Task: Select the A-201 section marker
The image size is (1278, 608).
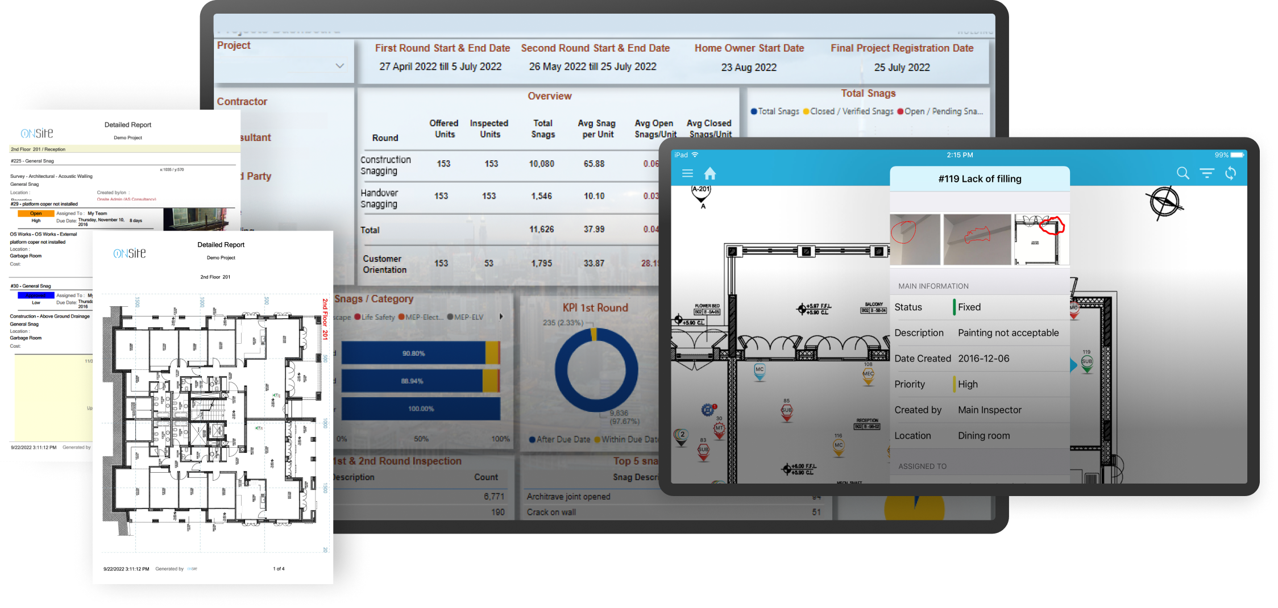Action: (x=701, y=193)
